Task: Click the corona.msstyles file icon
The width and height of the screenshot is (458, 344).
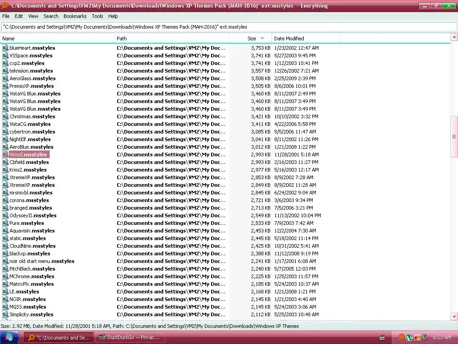Action: coord(5,200)
